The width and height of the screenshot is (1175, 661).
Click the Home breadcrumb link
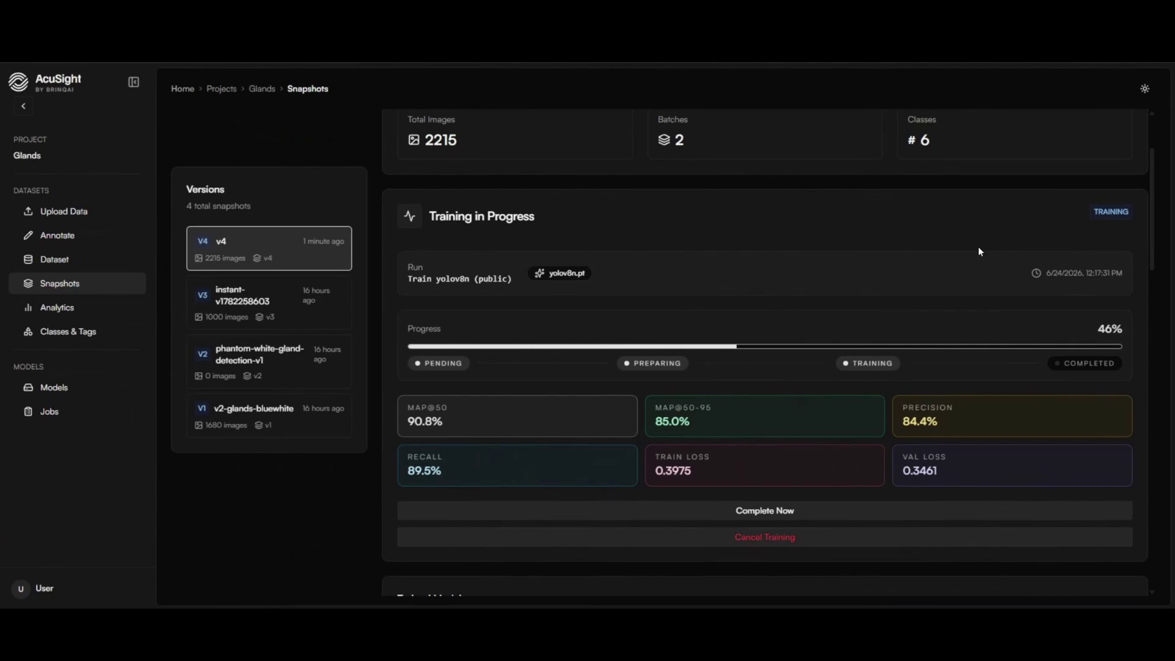[182, 89]
